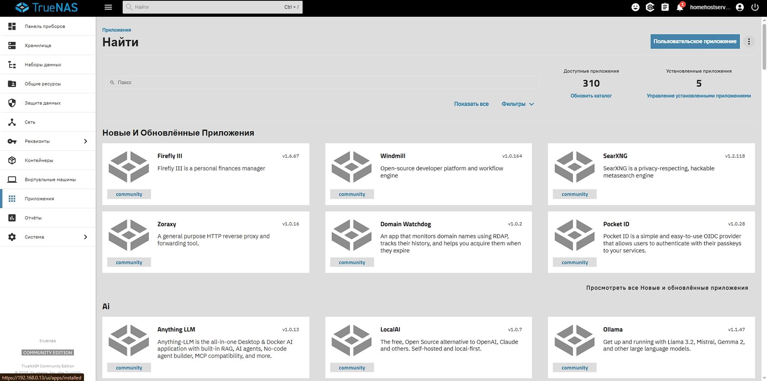The image size is (767, 381).
Task: Open Общие ресурсы in the sidebar
Action: click(x=48, y=84)
